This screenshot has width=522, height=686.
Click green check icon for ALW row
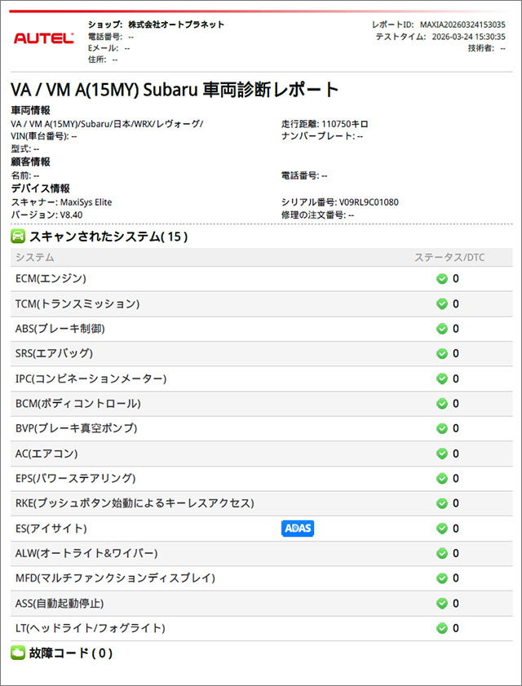click(442, 553)
